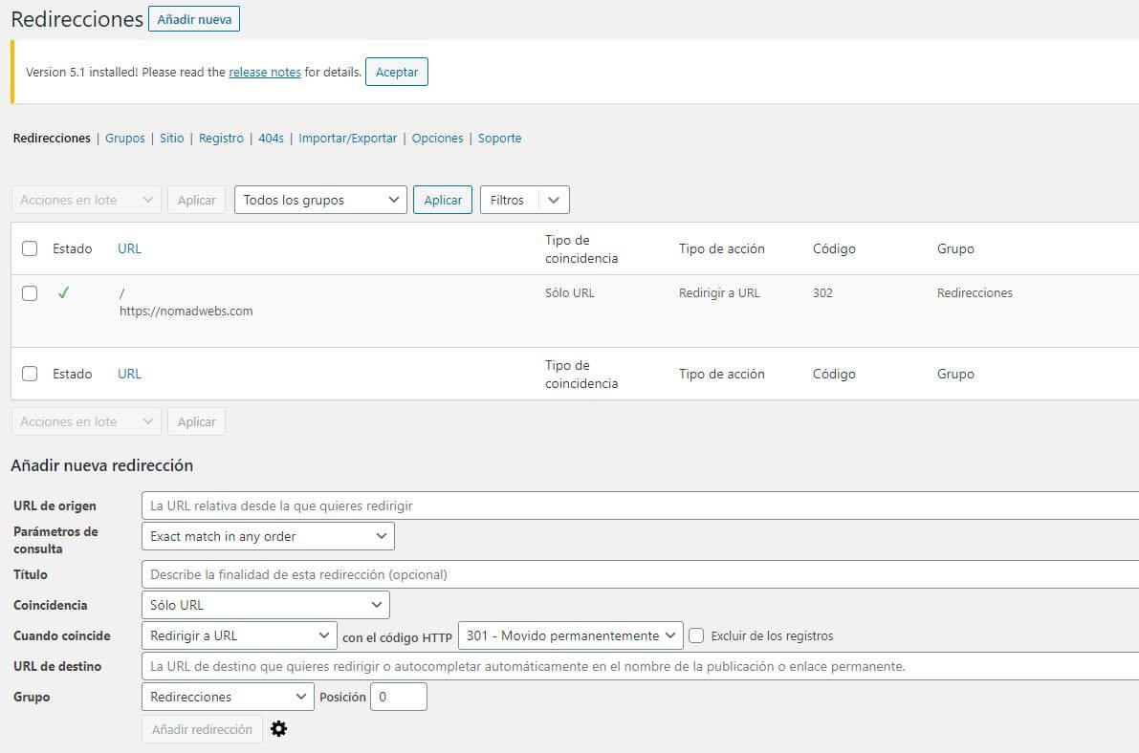Click the 302 code cell
The image size is (1139, 753).
(x=822, y=292)
